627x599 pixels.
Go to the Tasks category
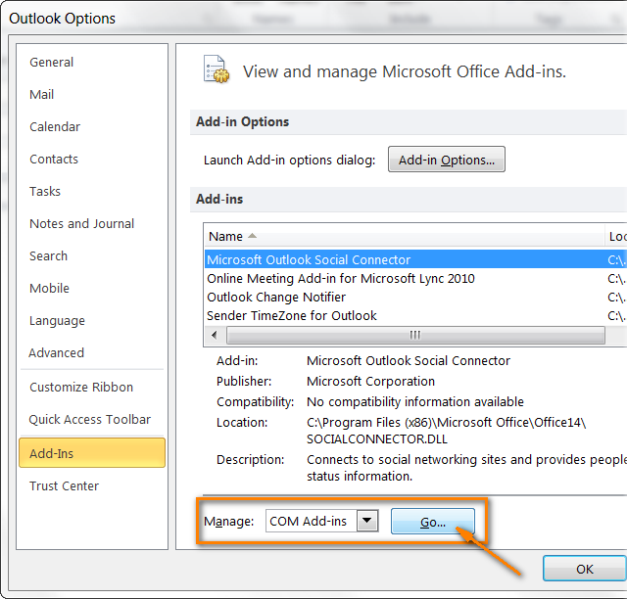tap(45, 192)
